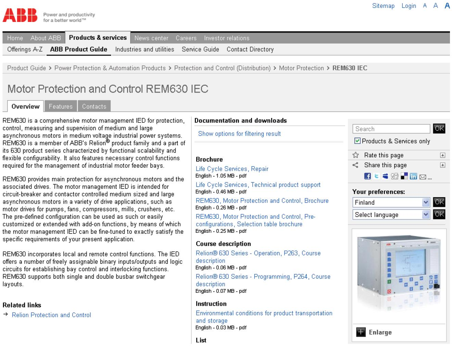This screenshot has height=349, width=452.
Task: Click OK button next to Search
Action: tap(439, 129)
